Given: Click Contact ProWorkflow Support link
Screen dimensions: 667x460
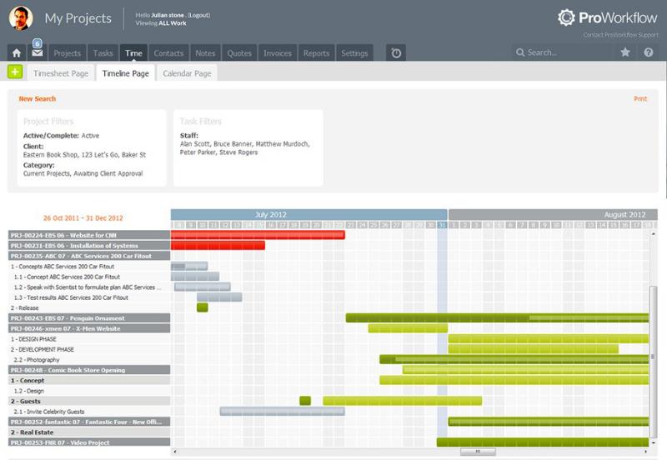Looking at the screenshot, I should (x=620, y=35).
